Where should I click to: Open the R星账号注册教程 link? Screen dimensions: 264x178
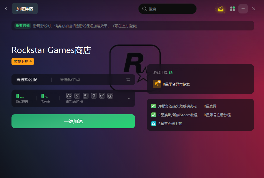217,115
